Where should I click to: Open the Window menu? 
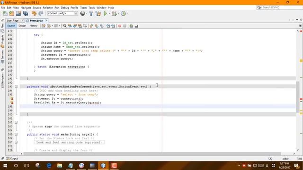[x=101, y=8]
